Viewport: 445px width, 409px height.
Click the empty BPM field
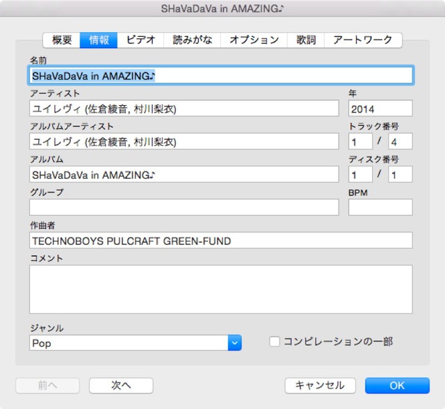pyautogui.click(x=380, y=207)
